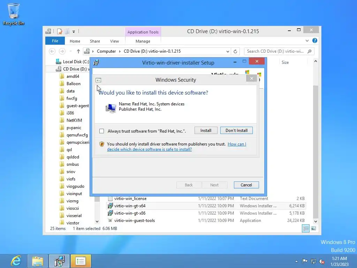This screenshot has width=357, height=268.
Task: Select the Application Tools contextual tab
Action: click(x=143, y=32)
